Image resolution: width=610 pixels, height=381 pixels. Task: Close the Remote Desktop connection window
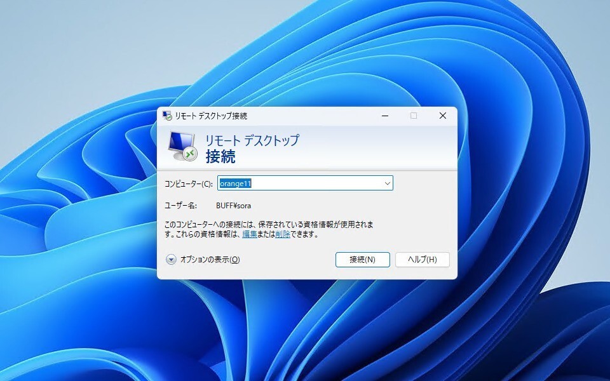pos(443,116)
